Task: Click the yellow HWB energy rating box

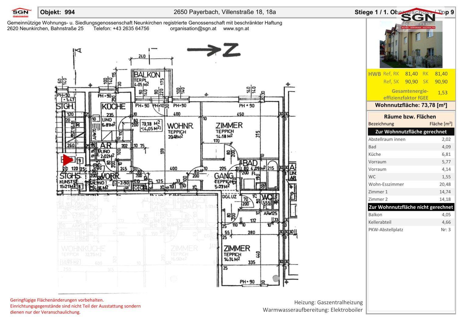Action: pos(411,85)
